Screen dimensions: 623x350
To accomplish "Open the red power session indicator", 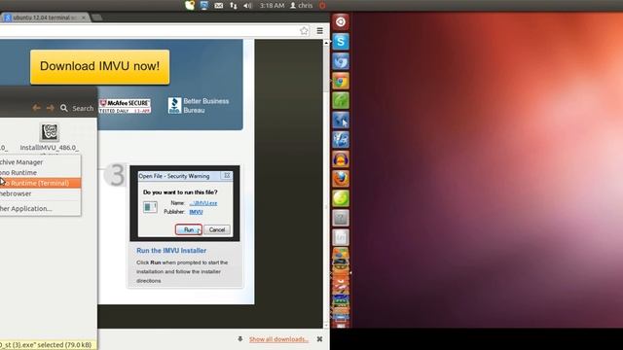I will pyautogui.click(x=322, y=6).
